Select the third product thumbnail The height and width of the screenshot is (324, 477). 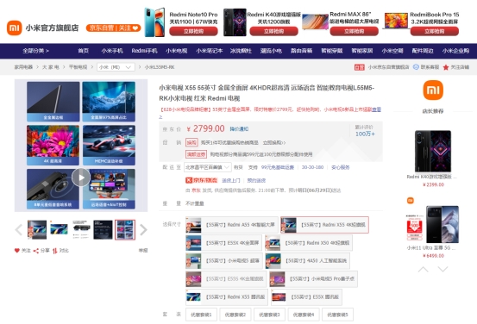coord(81,230)
